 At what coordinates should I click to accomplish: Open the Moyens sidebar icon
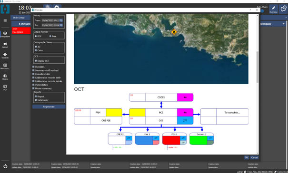(x=5, y=77)
